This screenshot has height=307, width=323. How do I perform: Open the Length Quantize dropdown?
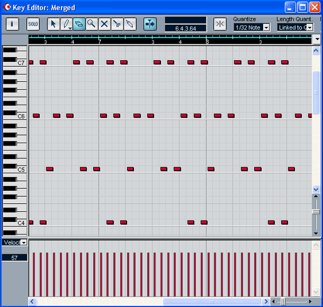point(310,27)
